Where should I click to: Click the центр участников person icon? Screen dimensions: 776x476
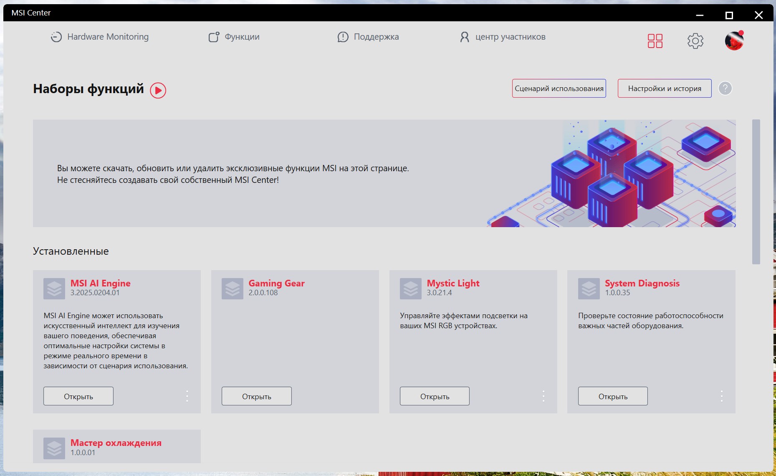(465, 37)
